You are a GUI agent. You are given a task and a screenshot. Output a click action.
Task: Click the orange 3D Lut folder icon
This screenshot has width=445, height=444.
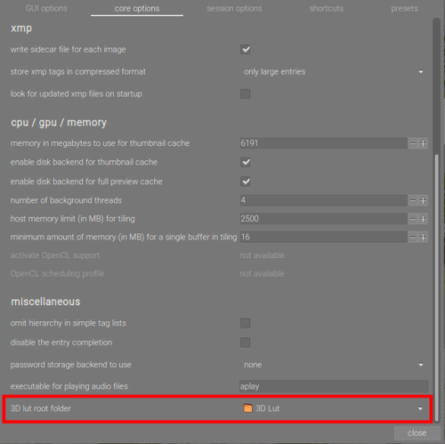point(247,408)
